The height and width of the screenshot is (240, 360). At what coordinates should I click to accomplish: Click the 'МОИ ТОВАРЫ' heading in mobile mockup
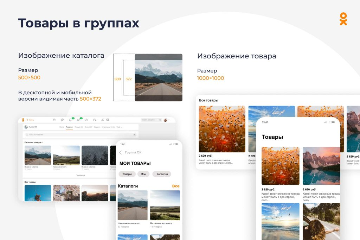[135, 163]
